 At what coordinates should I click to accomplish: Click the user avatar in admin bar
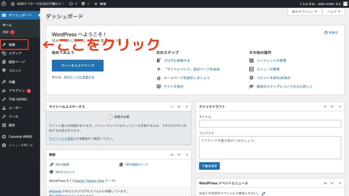click(345, 4)
